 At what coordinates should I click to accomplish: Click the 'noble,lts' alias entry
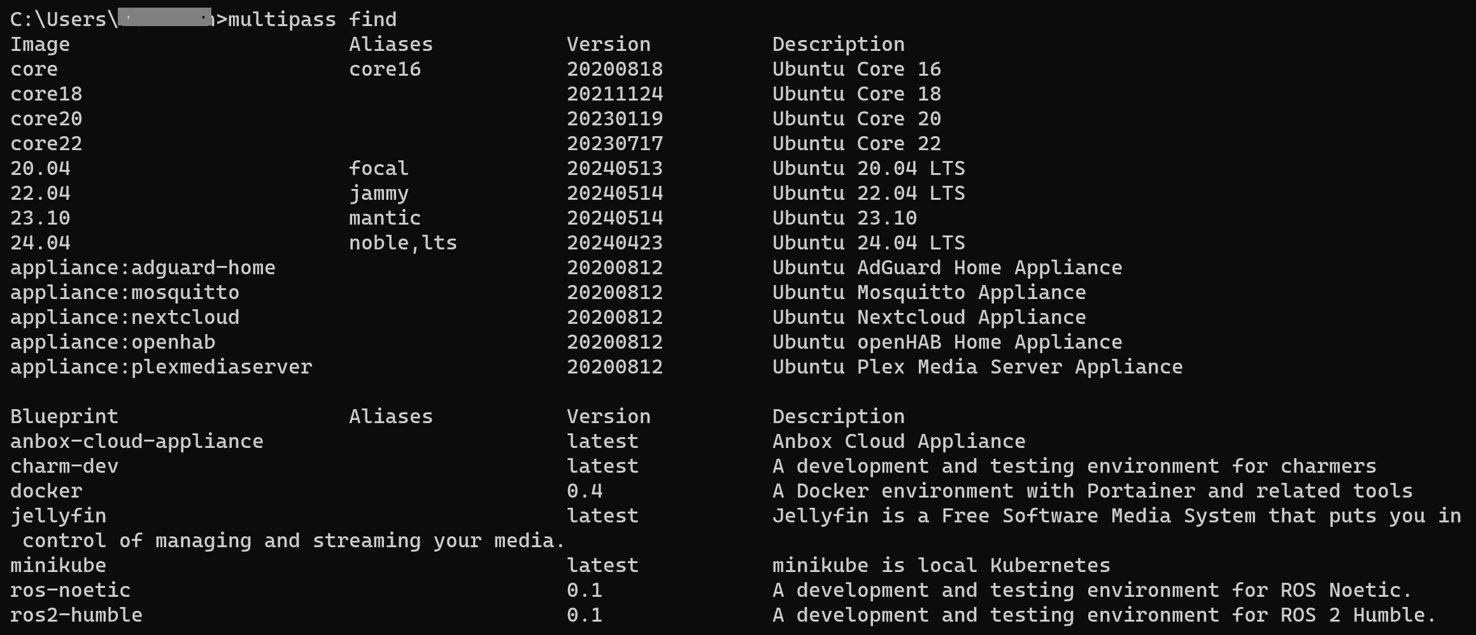(402, 242)
